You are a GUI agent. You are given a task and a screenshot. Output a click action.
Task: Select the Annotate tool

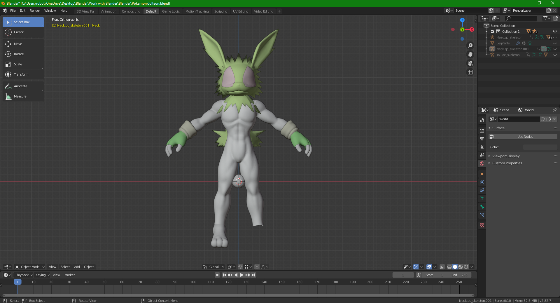click(23, 86)
